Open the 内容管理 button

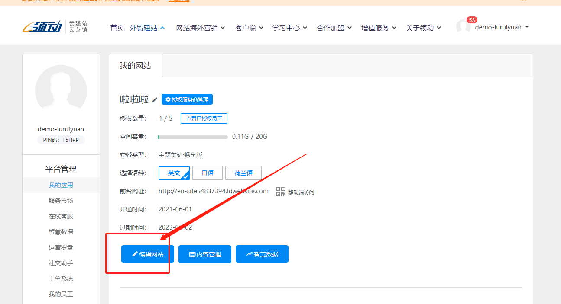click(x=205, y=254)
